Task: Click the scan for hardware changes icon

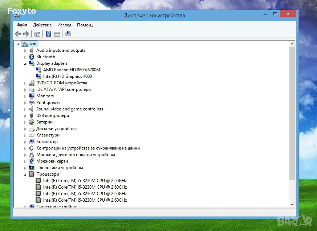Action: pyautogui.click(x=68, y=34)
